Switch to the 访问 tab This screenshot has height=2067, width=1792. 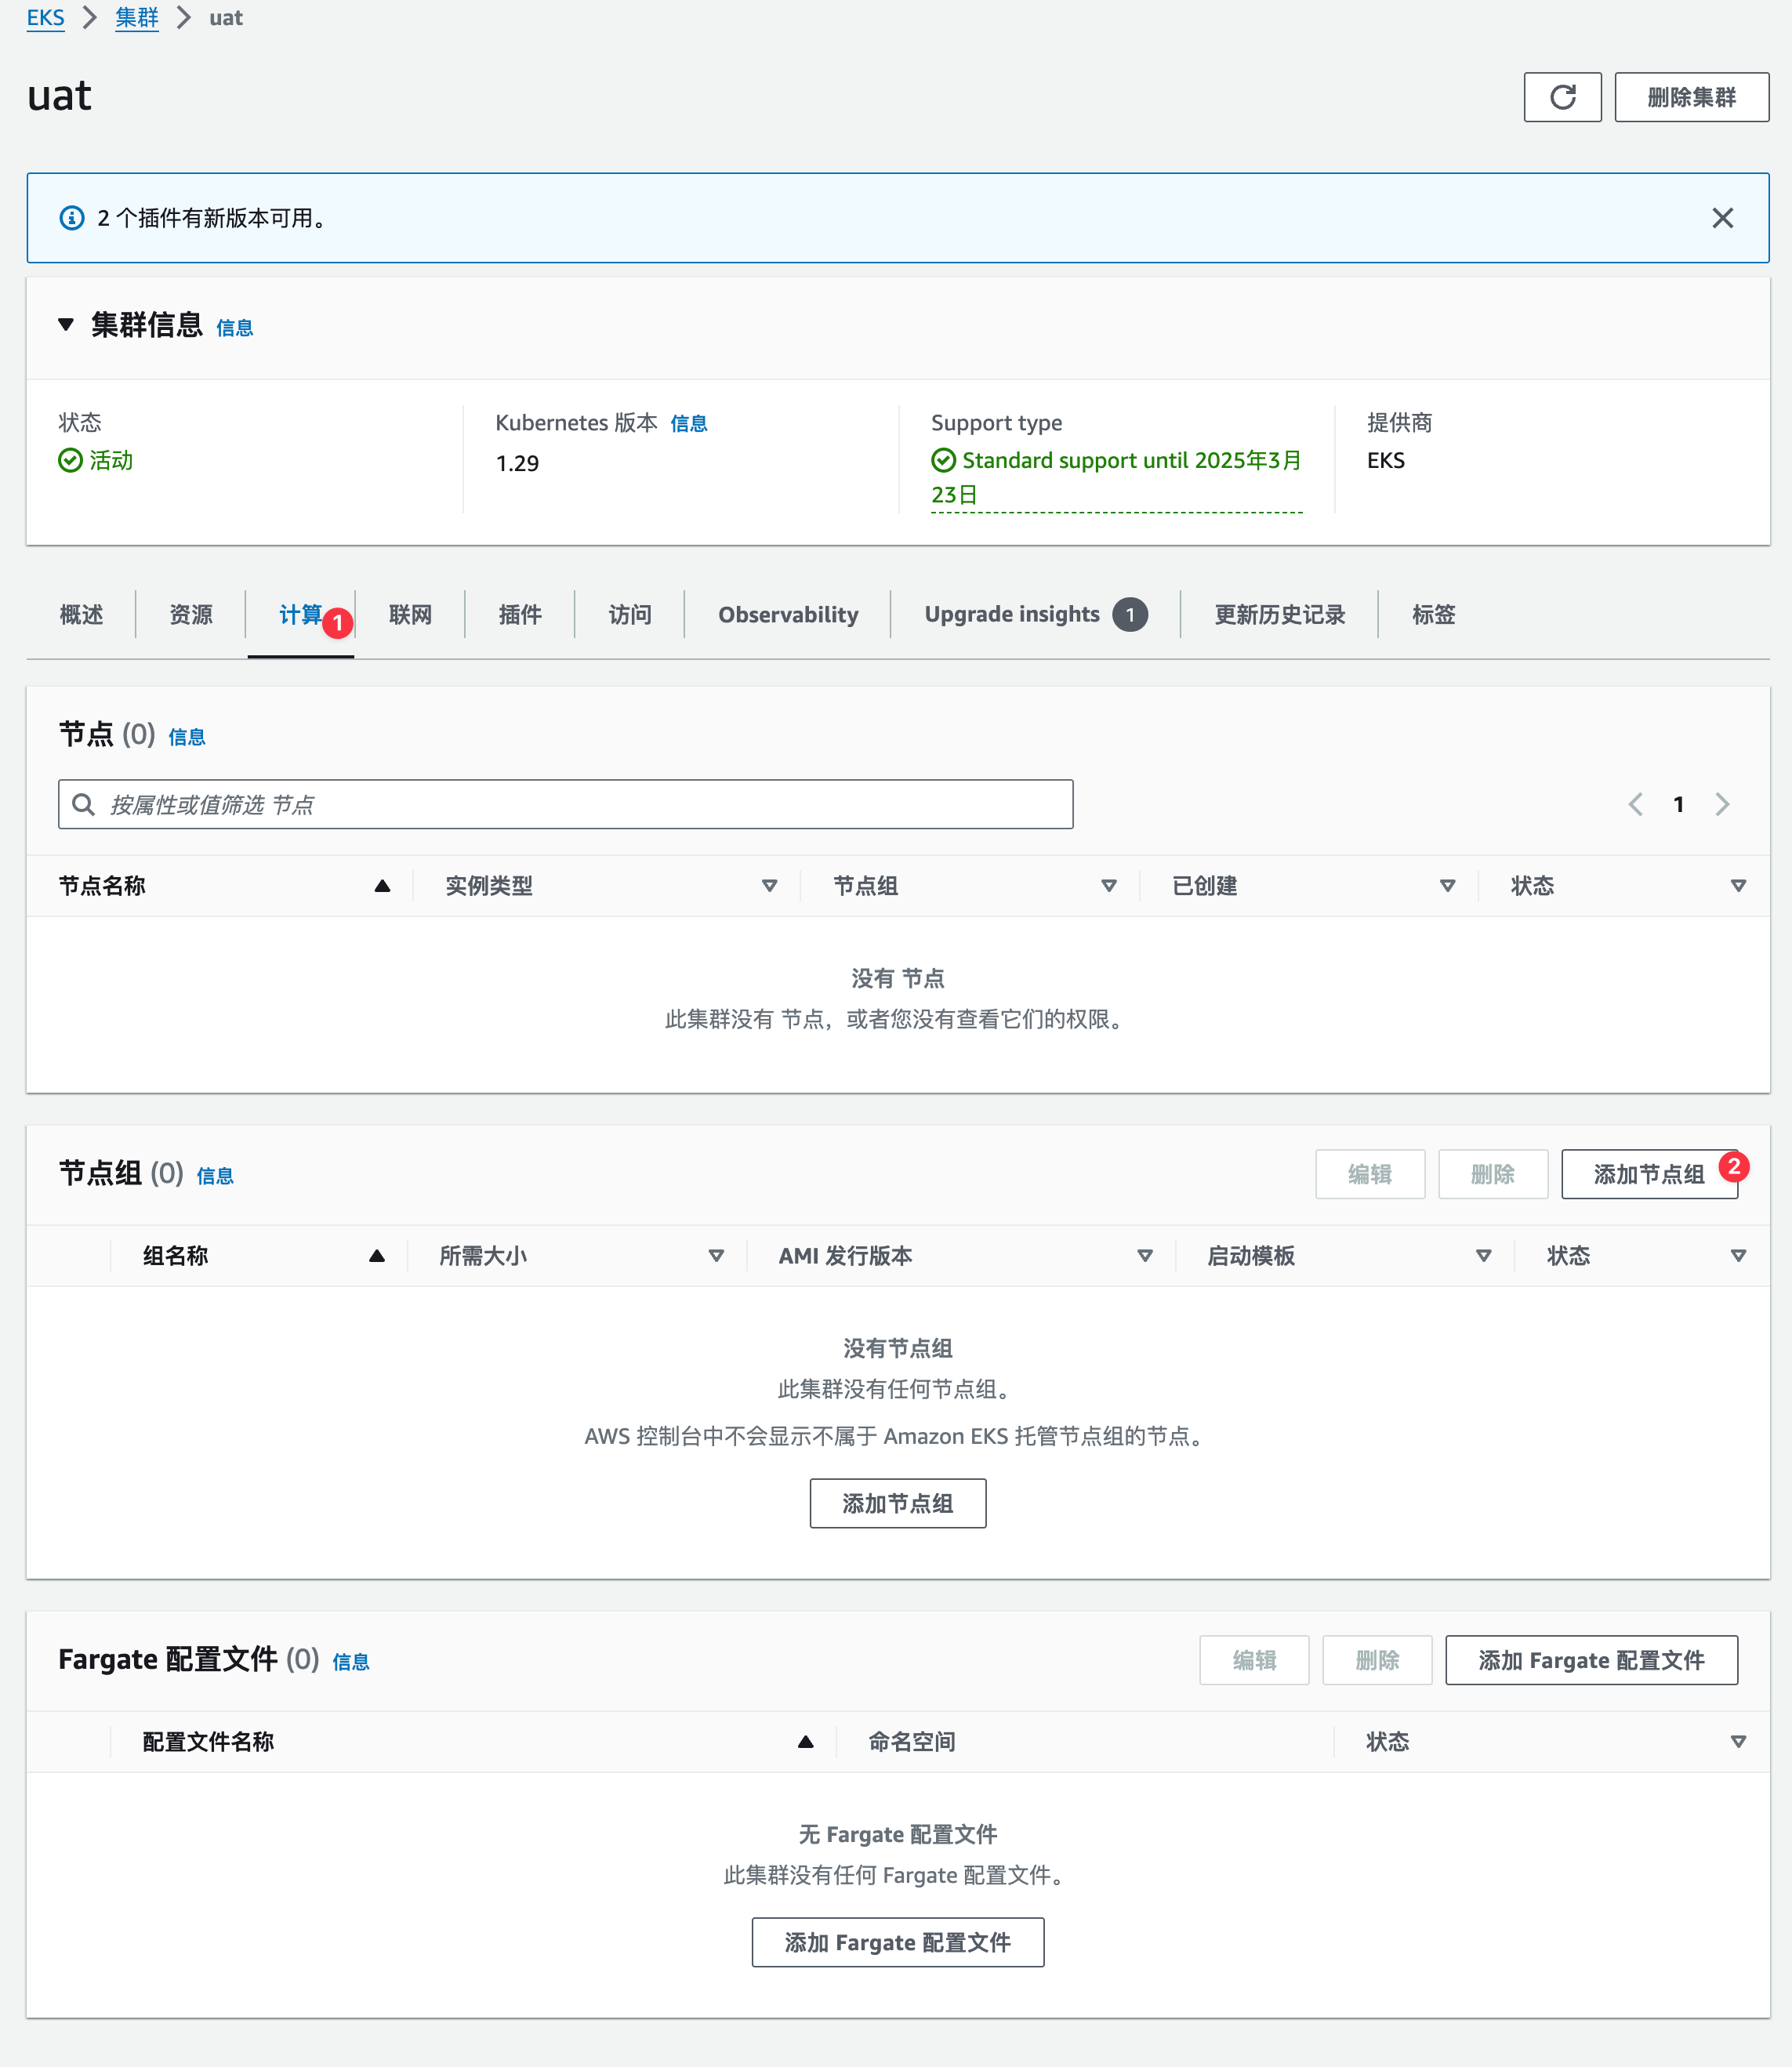click(x=630, y=615)
